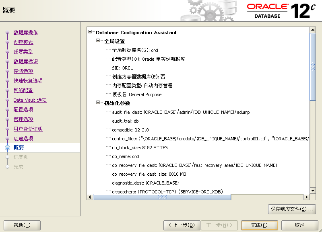This screenshot has height=232, width=322.
Task: Click the vertical scrollbar down arrow
Action: 313,191
